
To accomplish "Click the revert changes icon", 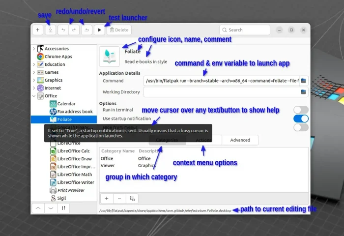I will 86,30.
